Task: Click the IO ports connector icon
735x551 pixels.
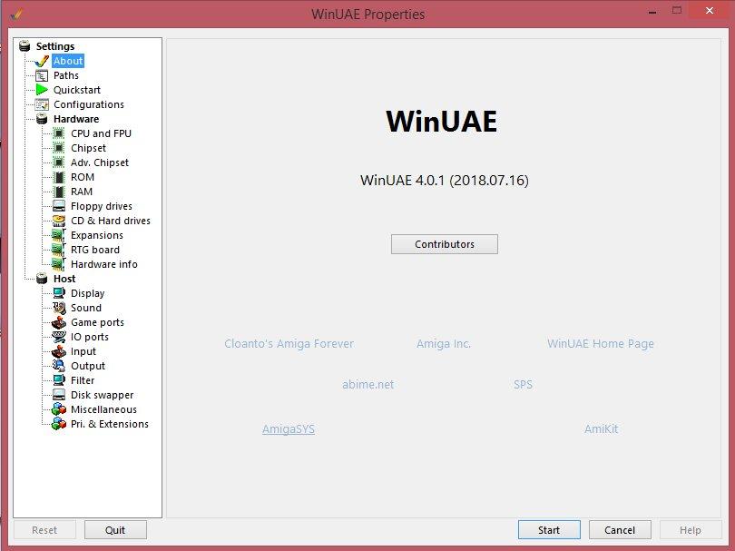Action: (59, 337)
